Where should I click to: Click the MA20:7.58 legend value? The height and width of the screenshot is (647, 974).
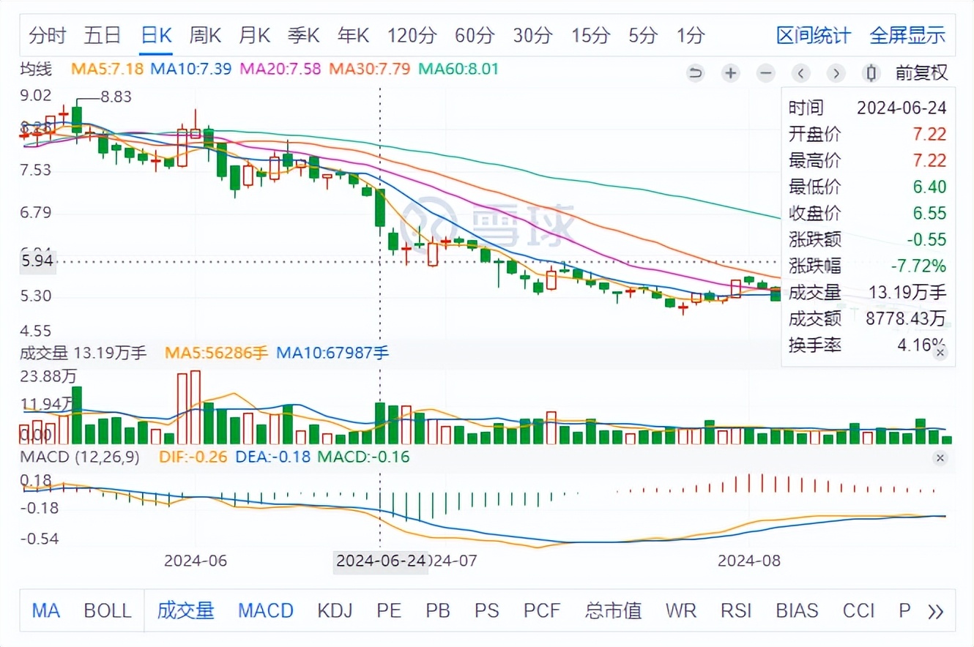tap(280, 70)
